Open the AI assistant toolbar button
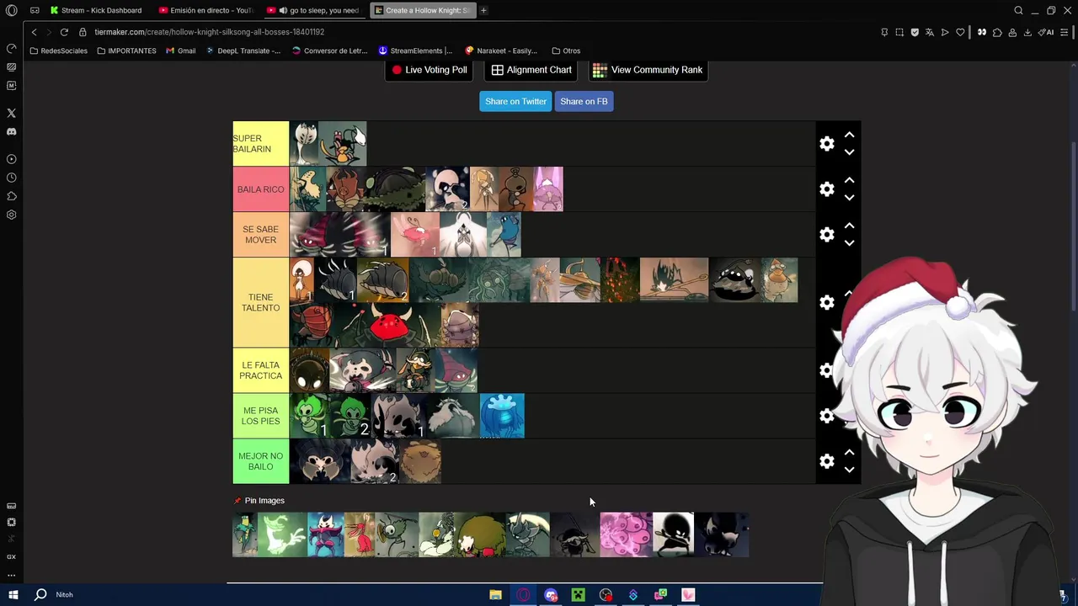 [1046, 32]
